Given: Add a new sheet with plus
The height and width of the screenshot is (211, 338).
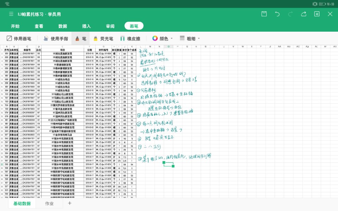Looking at the screenshot, I should click(70, 203).
